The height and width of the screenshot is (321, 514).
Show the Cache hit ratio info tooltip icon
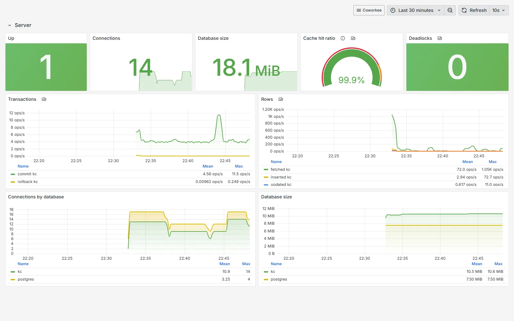click(343, 38)
